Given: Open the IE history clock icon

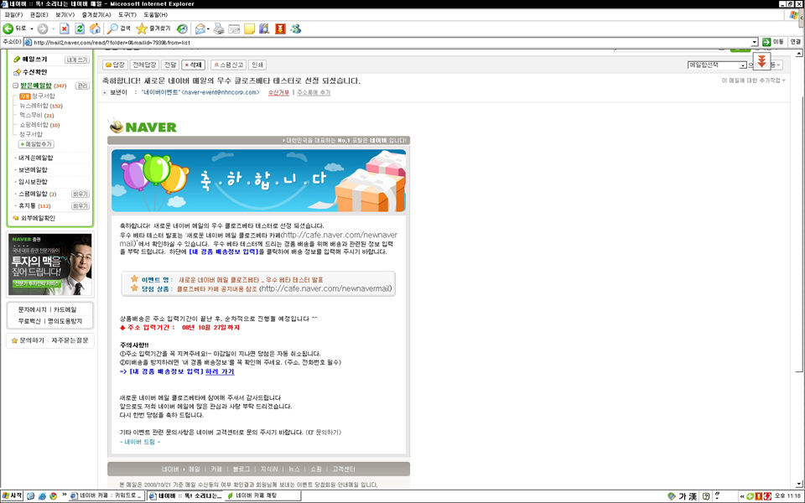Looking at the screenshot, I should [182, 29].
